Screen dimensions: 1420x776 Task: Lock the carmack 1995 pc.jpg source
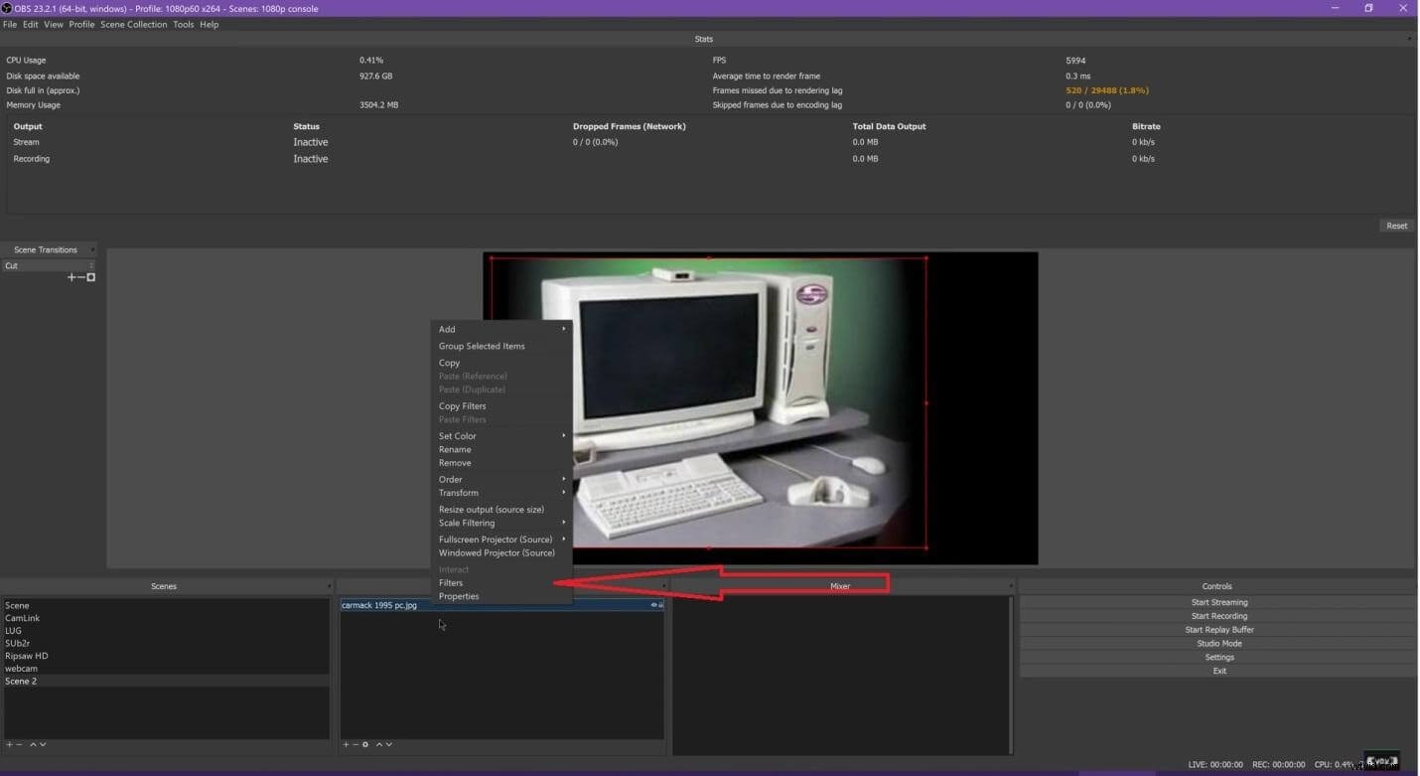(x=661, y=605)
